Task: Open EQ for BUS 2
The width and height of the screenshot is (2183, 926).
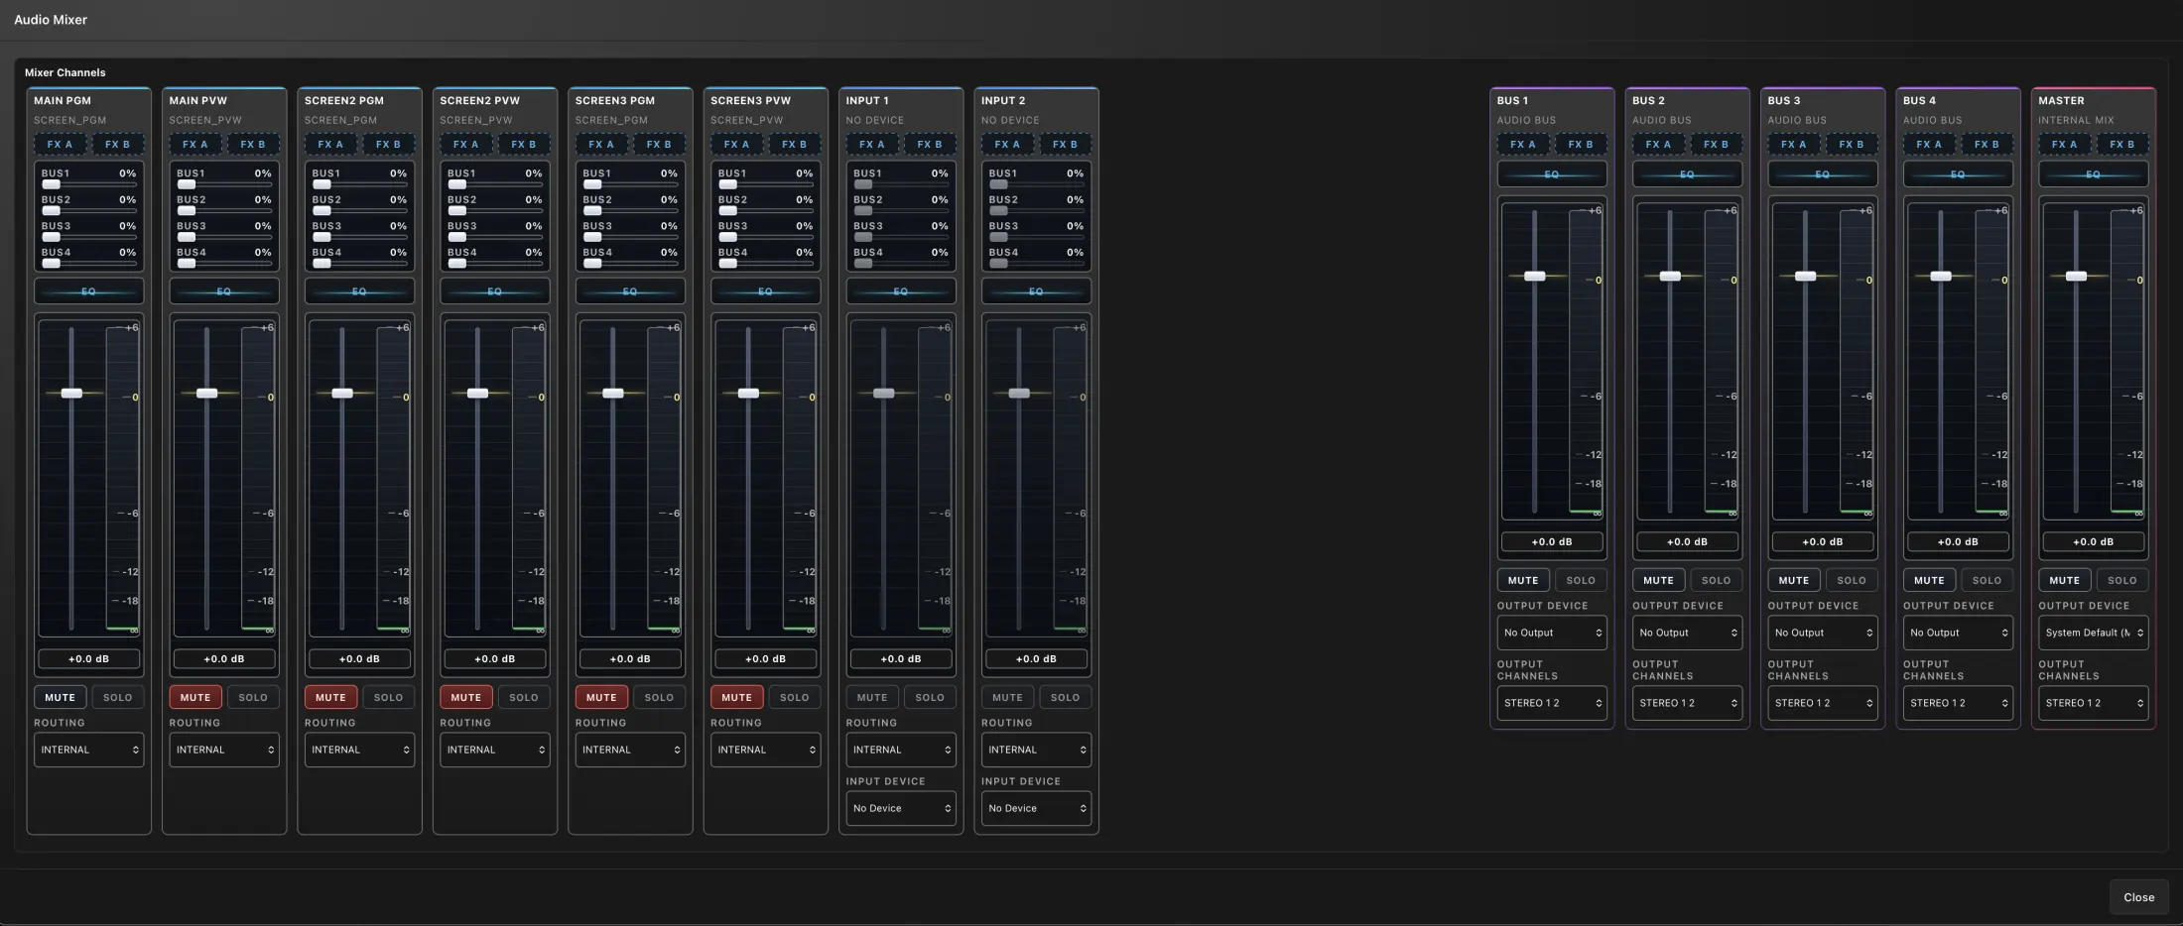Action: (x=1687, y=174)
